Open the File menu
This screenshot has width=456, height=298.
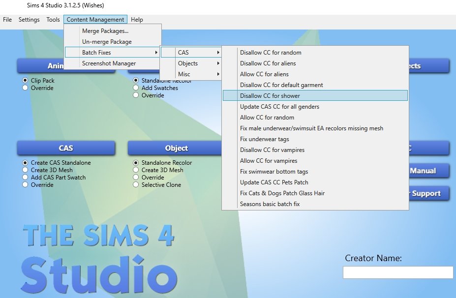(7, 20)
